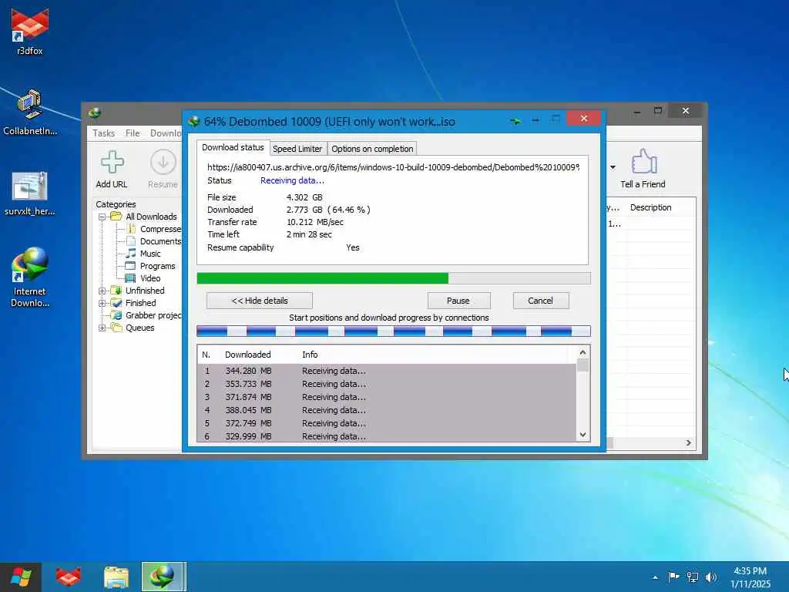Switch to Options on completion tab
This screenshot has width=789, height=592.
pyautogui.click(x=372, y=149)
